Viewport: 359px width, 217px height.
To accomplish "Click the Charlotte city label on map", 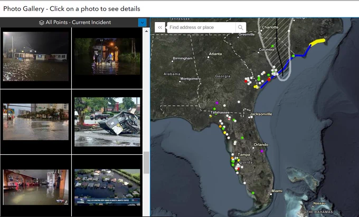I will (270, 27).
